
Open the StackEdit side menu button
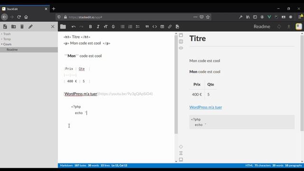coord(299,27)
